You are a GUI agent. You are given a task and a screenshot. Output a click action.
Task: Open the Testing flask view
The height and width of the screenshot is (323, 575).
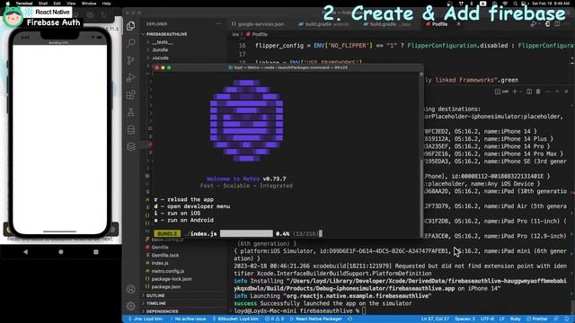[130, 112]
